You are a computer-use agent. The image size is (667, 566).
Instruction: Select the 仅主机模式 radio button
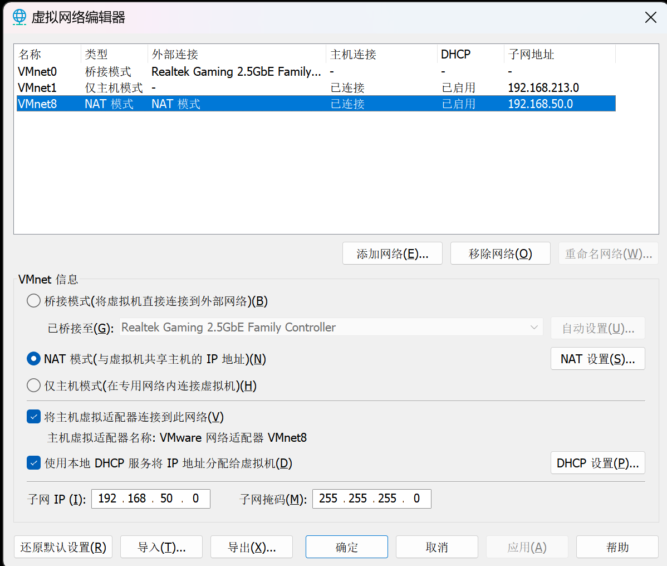[x=34, y=386]
